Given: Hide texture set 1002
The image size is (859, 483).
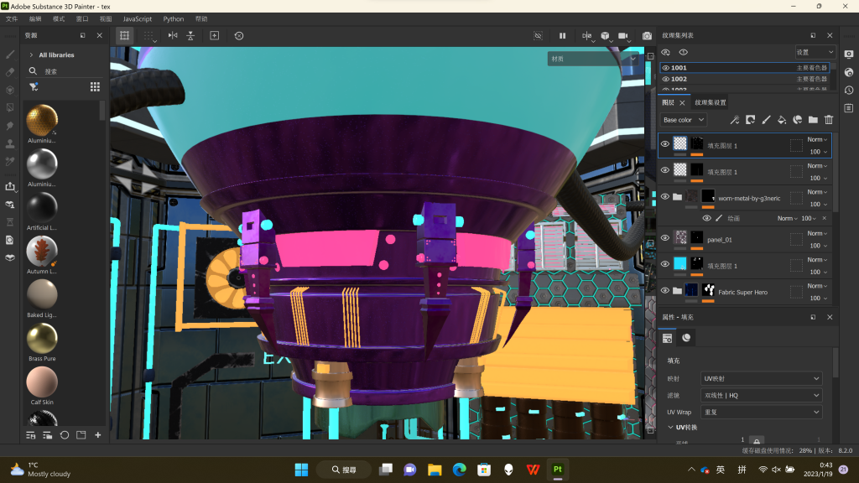Looking at the screenshot, I should tap(665, 79).
